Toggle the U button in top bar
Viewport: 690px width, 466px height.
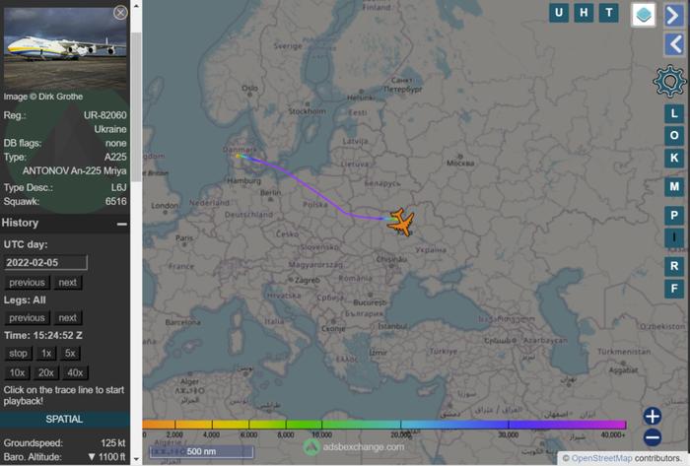(x=560, y=13)
